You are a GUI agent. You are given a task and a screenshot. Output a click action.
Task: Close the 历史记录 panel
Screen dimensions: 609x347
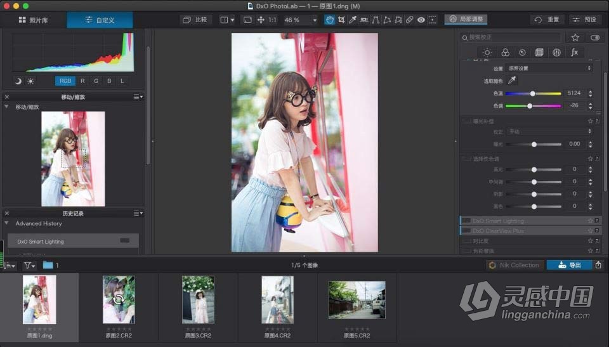click(x=6, y=213)
